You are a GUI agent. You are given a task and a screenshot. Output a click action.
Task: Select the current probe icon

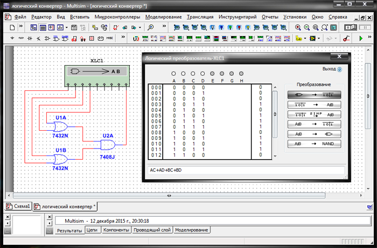[346, 38]
